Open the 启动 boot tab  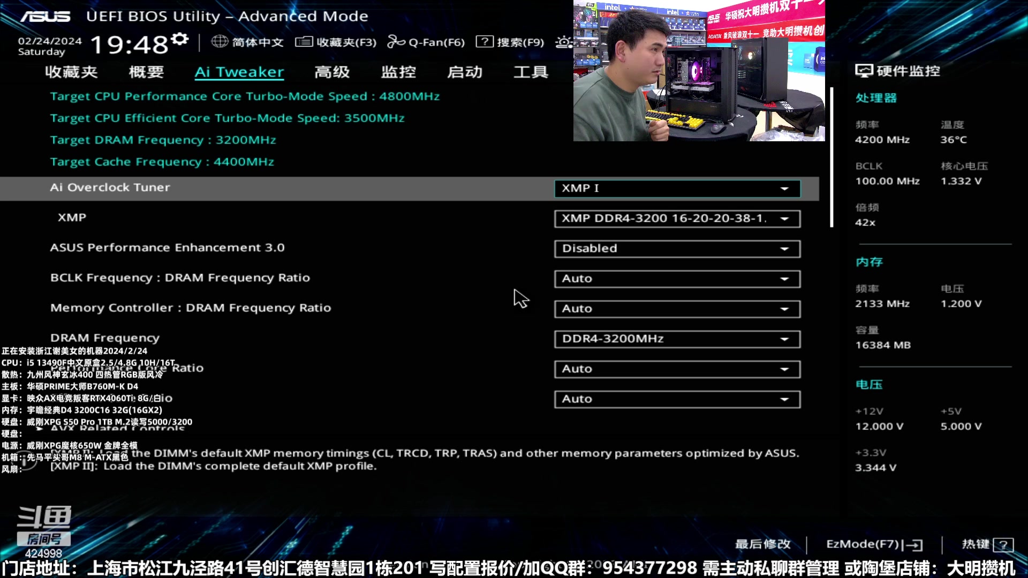pos(465,72)
